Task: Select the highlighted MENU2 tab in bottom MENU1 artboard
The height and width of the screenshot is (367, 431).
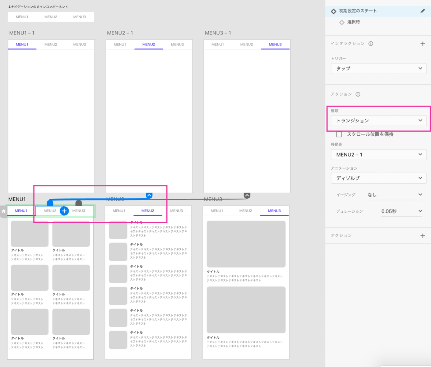Action: 50,211
